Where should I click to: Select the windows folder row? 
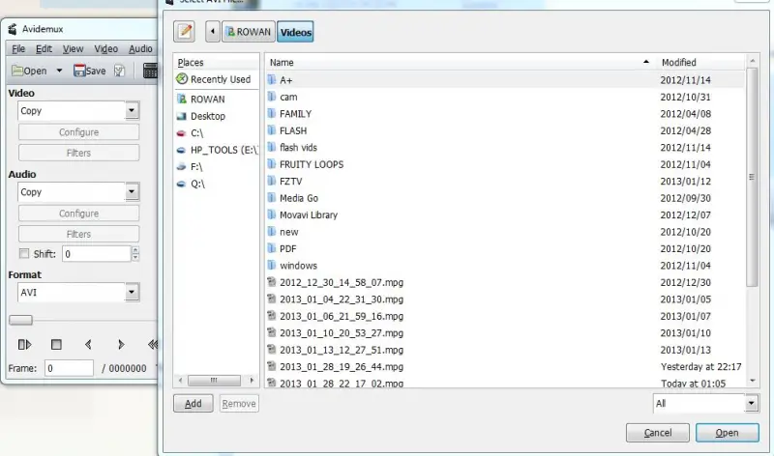[x=505, y=266]
